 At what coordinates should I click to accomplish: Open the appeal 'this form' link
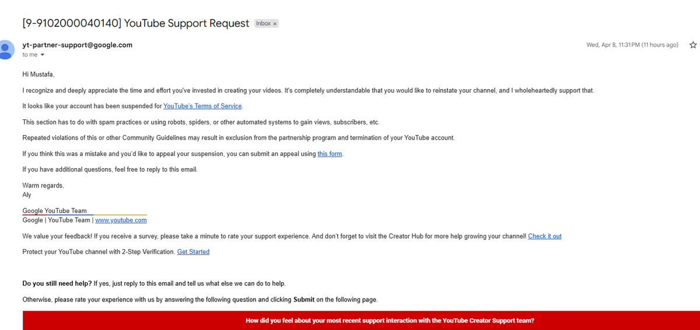(x=330, y=154)
